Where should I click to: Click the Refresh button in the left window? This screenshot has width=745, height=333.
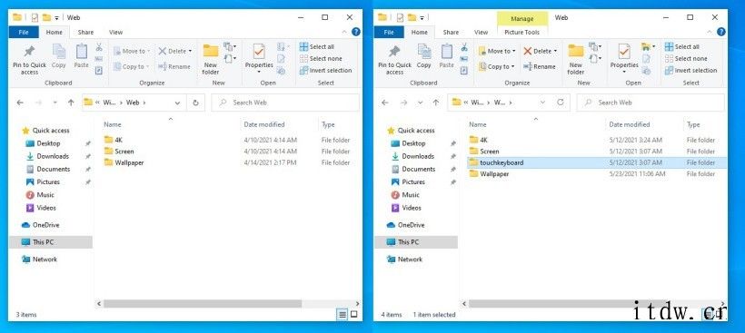[195, 103]
